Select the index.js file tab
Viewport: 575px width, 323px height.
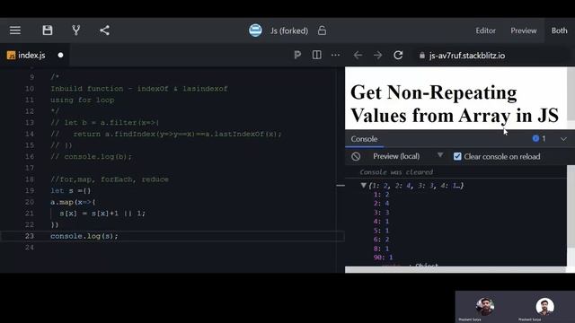(35, 55)
